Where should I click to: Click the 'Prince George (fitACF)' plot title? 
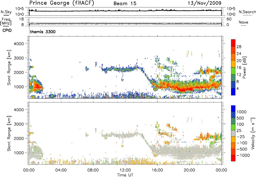click(61, 3)
